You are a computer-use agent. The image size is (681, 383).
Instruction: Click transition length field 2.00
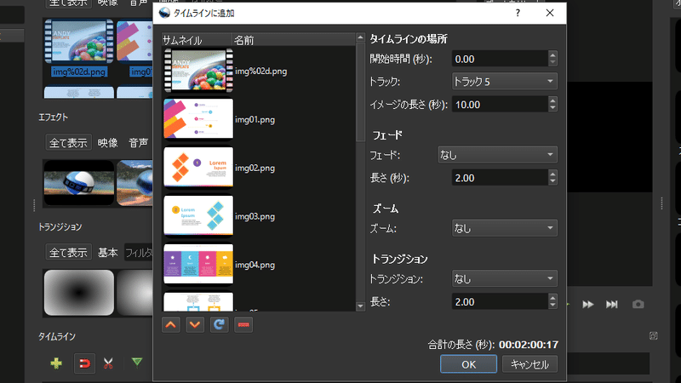(x=500, y=301)
